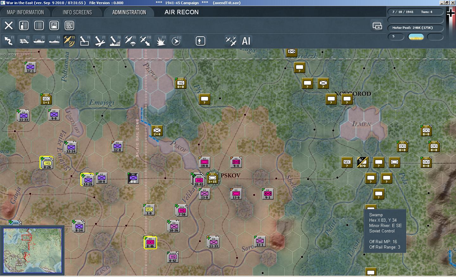Screen dimensions: 456x277
Task: Click the Motor Pool 246K (175K) readout
Action: (415, 28)
